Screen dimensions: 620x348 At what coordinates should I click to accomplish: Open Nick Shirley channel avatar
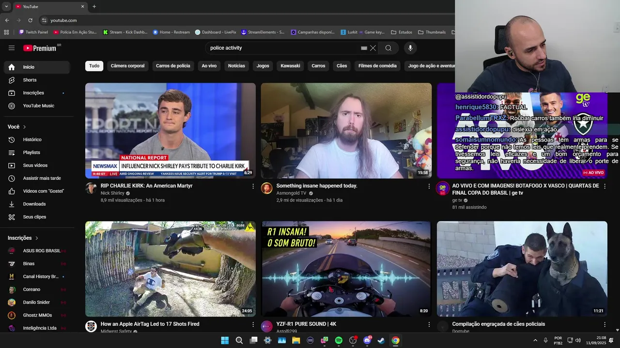91,188
